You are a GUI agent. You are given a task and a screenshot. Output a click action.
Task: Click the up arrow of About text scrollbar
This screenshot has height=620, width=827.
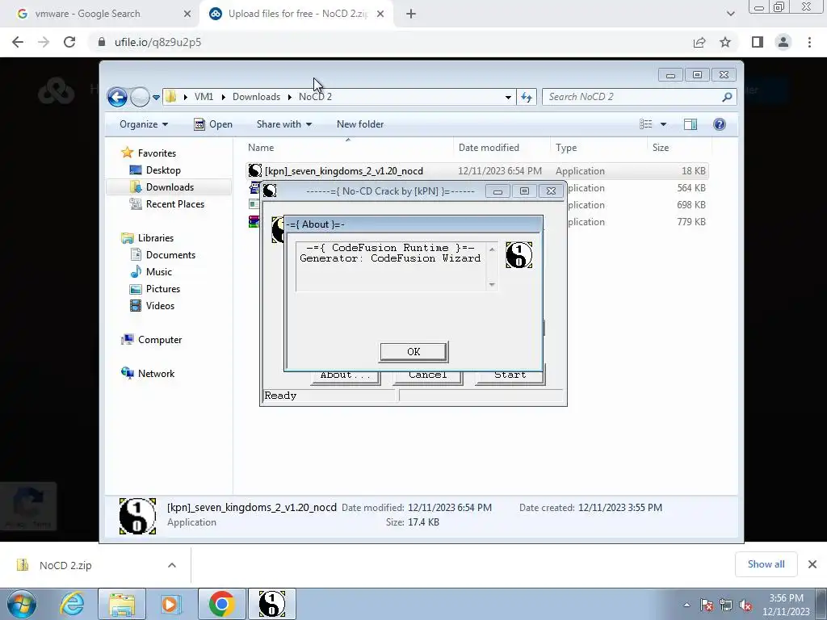[x=492, y=249]
